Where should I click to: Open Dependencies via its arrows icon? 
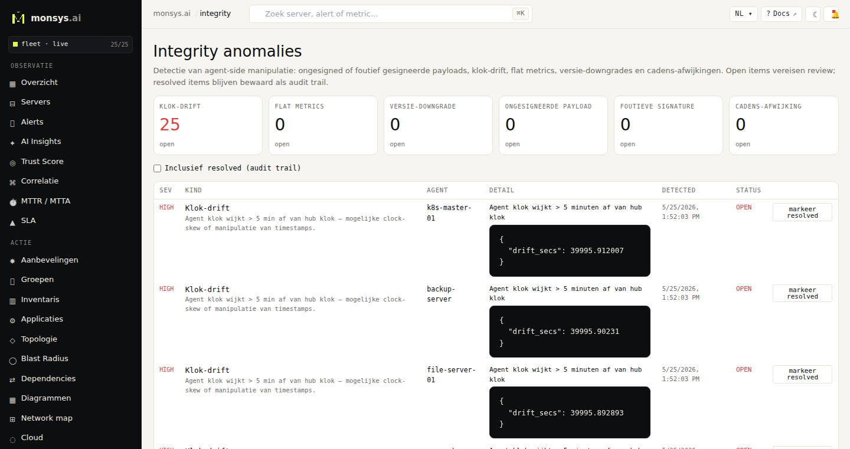click(x=13, y=379)
